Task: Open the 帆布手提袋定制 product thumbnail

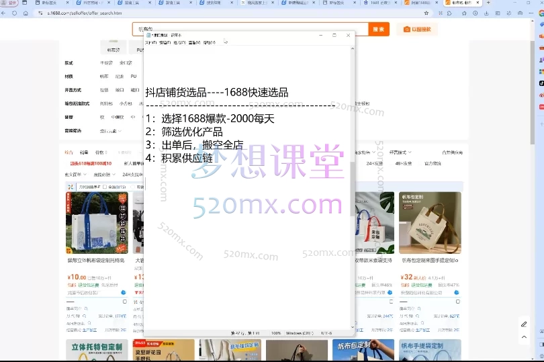Action: point(430,350)
